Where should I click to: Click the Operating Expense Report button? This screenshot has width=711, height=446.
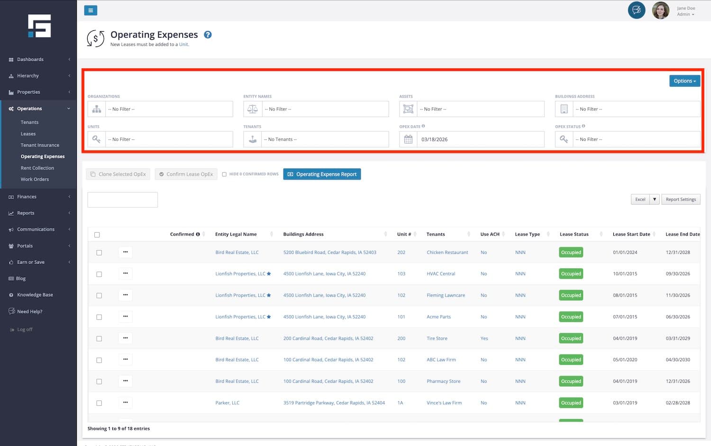click(322, 174)
